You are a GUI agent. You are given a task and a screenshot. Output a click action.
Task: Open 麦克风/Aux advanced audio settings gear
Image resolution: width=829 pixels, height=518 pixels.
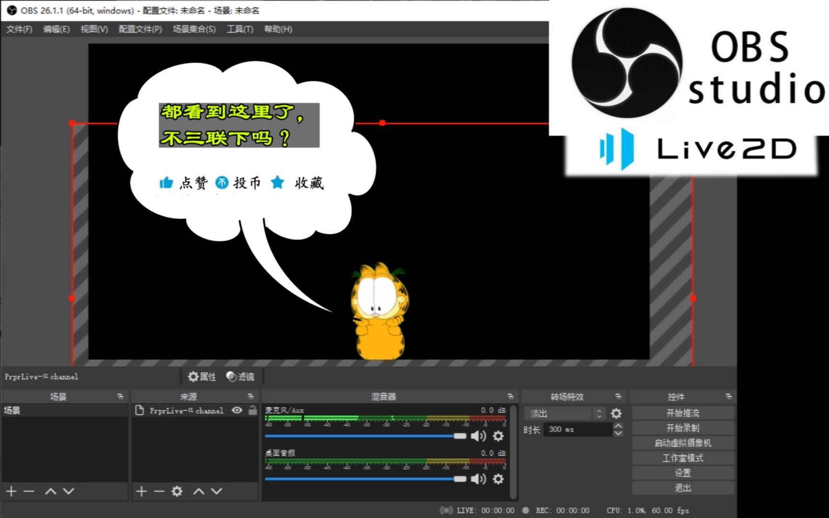click(x=498, y=436)
